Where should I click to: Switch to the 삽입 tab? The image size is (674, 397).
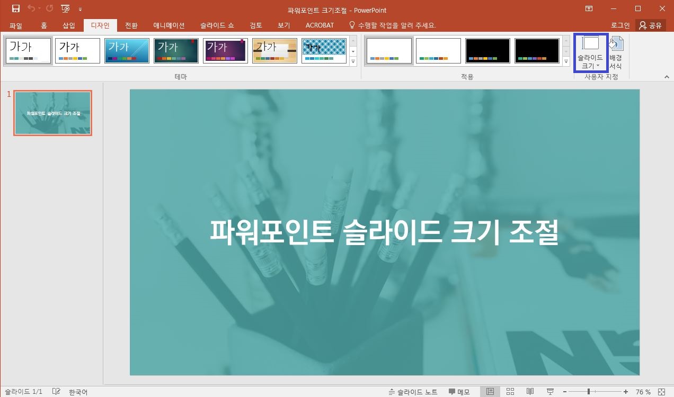pos(69,25)
